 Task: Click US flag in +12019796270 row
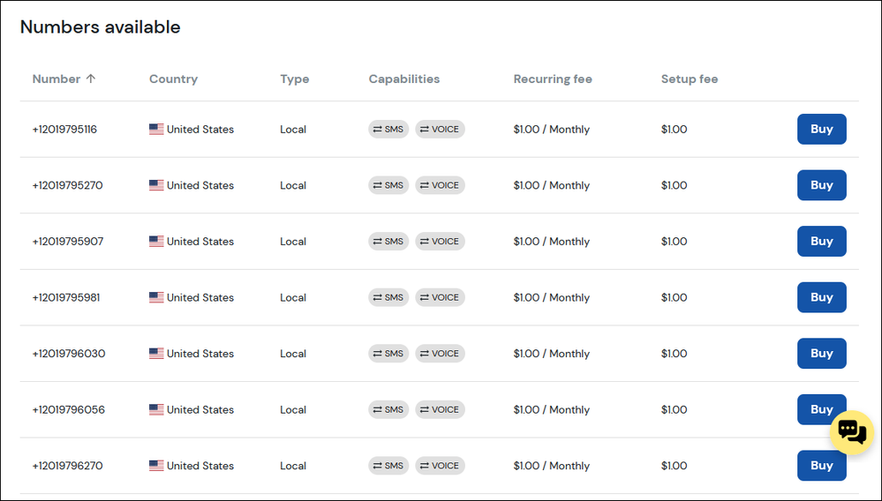[x=156, y=466]
